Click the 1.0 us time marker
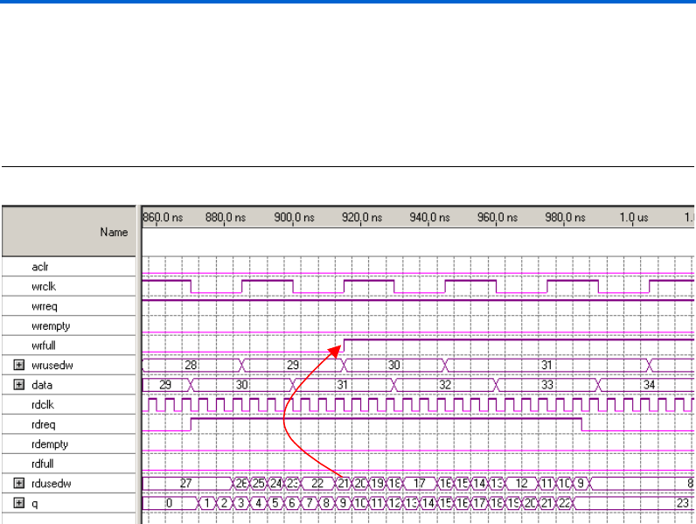The image size is (696, 524). pyautogui.click(x=634, y=218)
